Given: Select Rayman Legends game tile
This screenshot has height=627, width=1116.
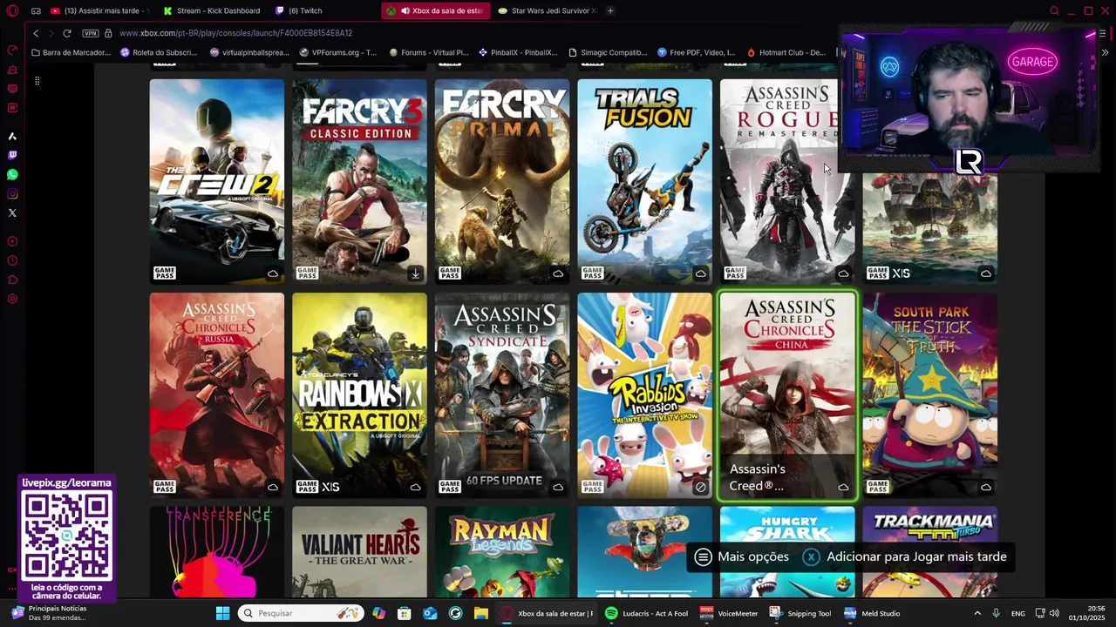Looking at the screenshot, I should pos(502,552).
